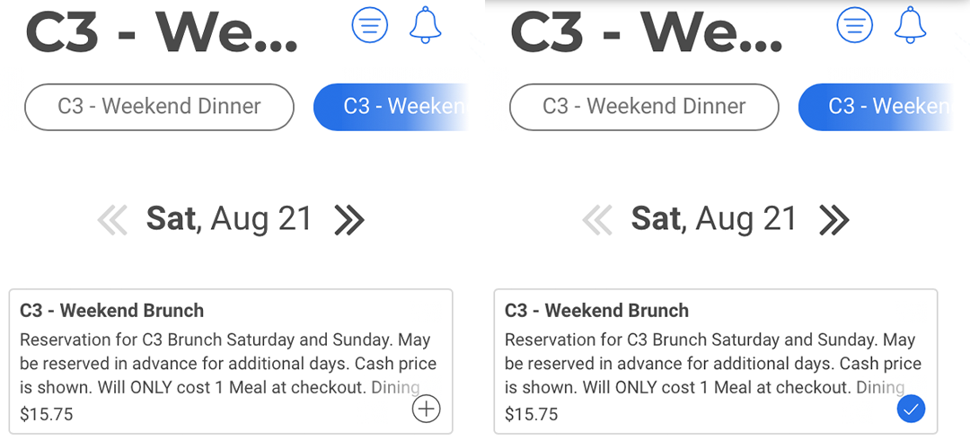The height and width of the screenshot is (441, 970).
Task: Select the highlighted blue C3 - Weekend tab on right
Action: 876,107
